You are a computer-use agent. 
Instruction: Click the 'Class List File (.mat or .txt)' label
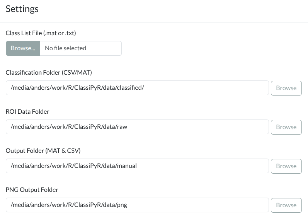[x=41, y=33]
